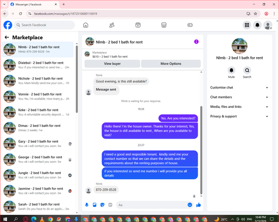279x222 pixels.
Task: Open Dimas conversation in the list
Action: point(38,128)
